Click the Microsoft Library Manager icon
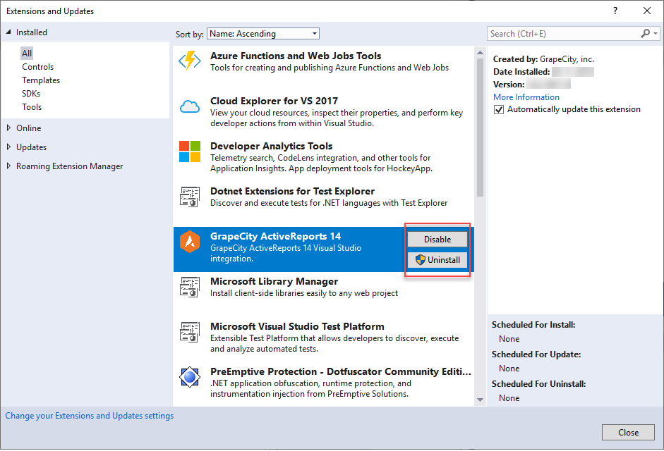 (x=189, y=288)
